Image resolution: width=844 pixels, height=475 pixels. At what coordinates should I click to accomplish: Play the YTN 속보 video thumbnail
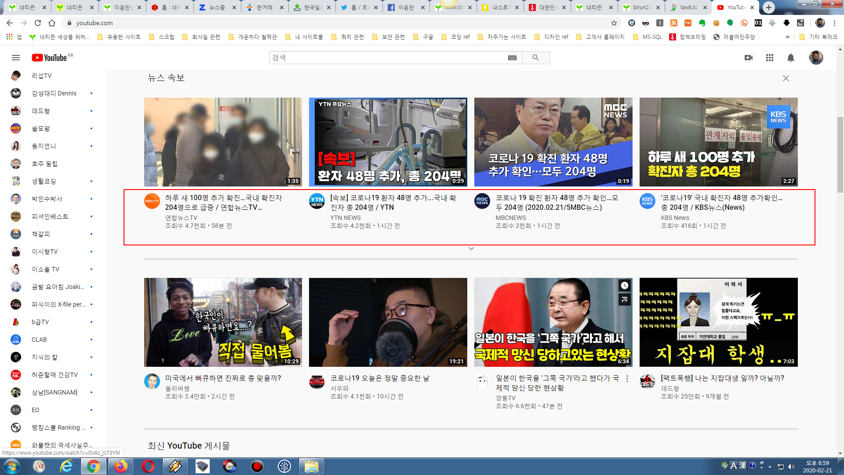(x=388, y=142)
